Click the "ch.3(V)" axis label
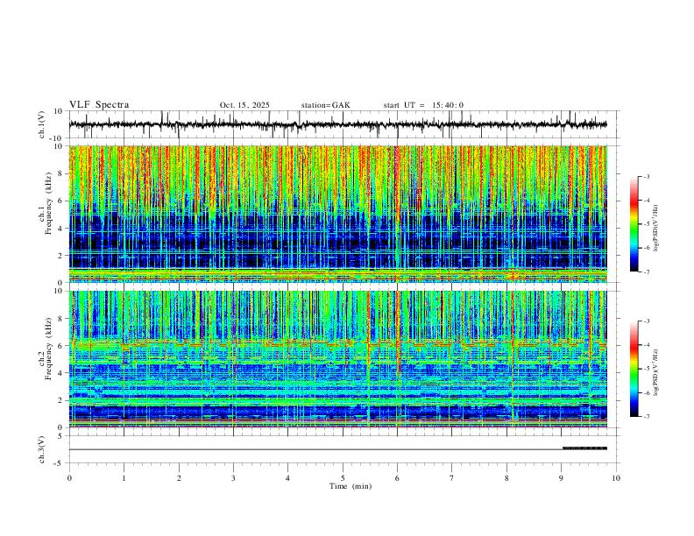 coord(42,449)
